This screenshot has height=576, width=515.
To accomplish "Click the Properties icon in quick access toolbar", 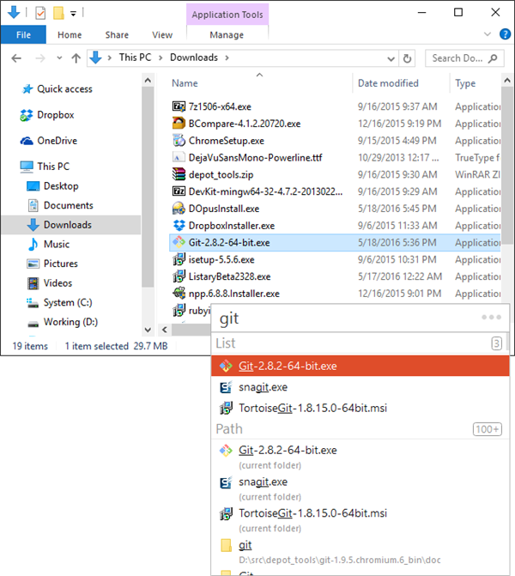I will point(40,13).
